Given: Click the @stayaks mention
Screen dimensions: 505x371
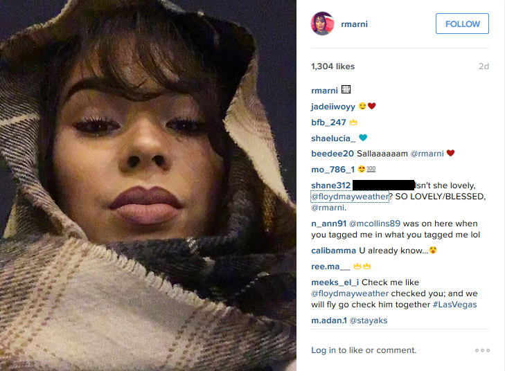Looking at the screenshot, I should tap(369, 320).
